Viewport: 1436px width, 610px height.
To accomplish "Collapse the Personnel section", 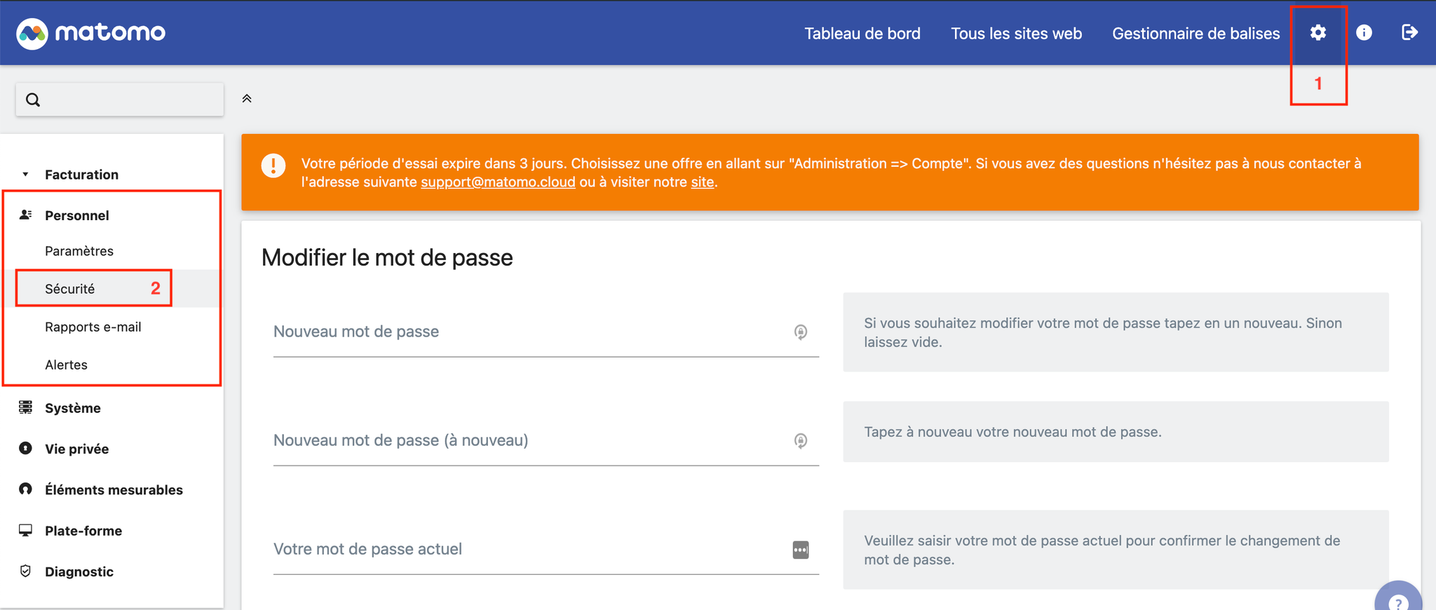I will pos(76,215).
